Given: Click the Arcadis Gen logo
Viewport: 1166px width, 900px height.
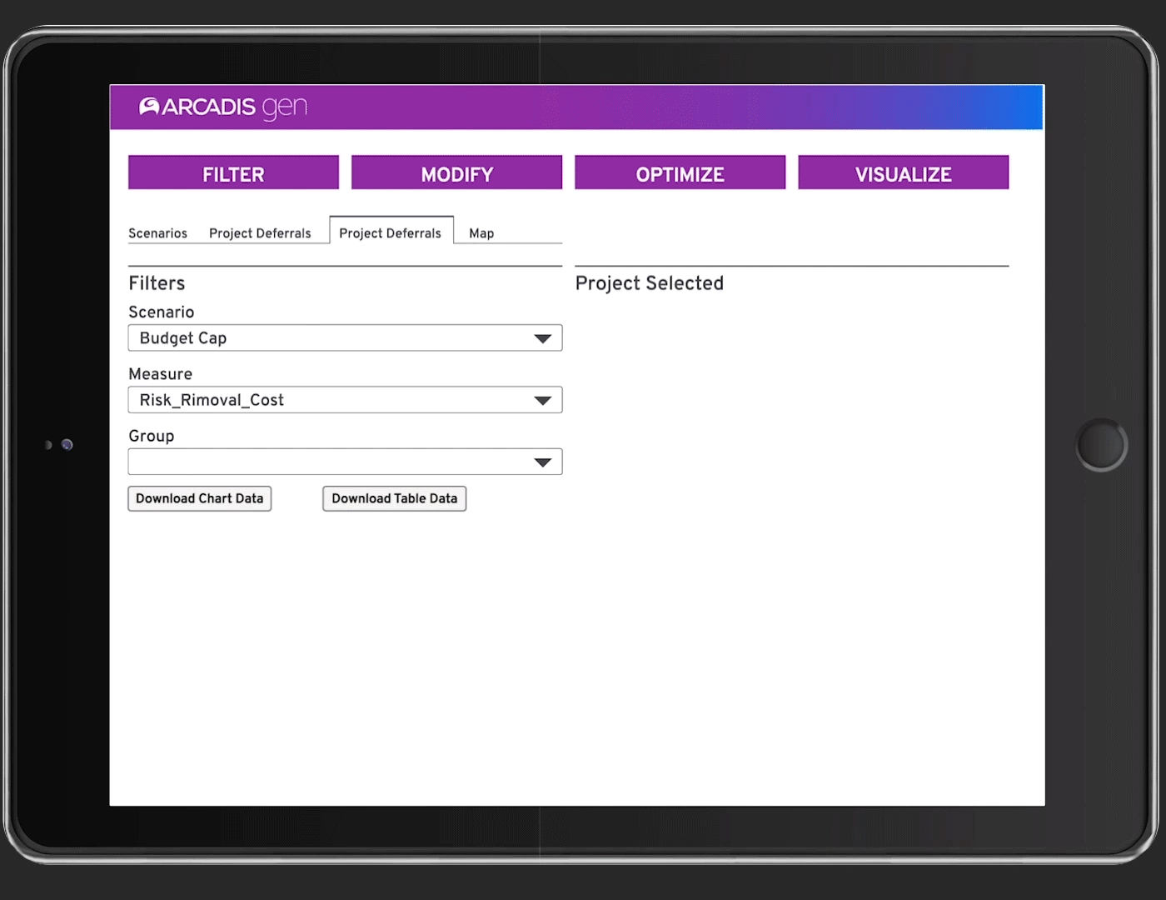Looking at the screenshot, I should pyautogui.click(x=223, y=107).
